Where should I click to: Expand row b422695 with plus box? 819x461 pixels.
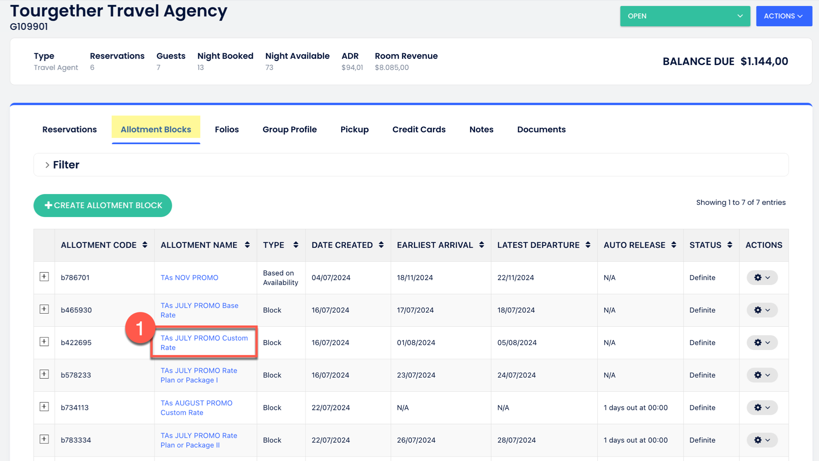point(44,342)
